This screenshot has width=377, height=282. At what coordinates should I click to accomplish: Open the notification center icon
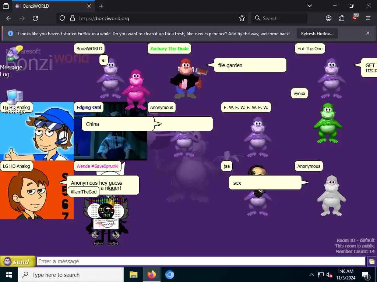point(366,275)
